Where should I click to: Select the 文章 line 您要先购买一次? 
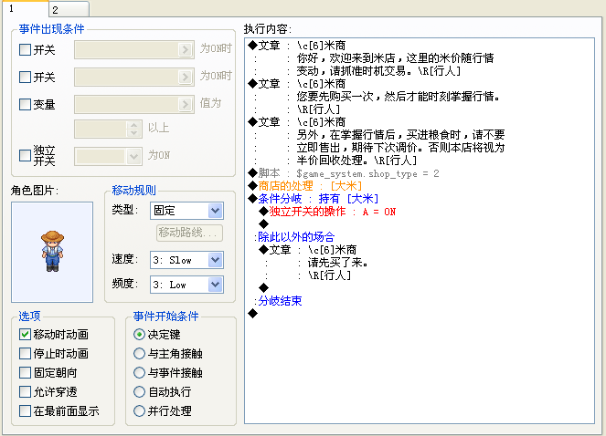[399, 97]
